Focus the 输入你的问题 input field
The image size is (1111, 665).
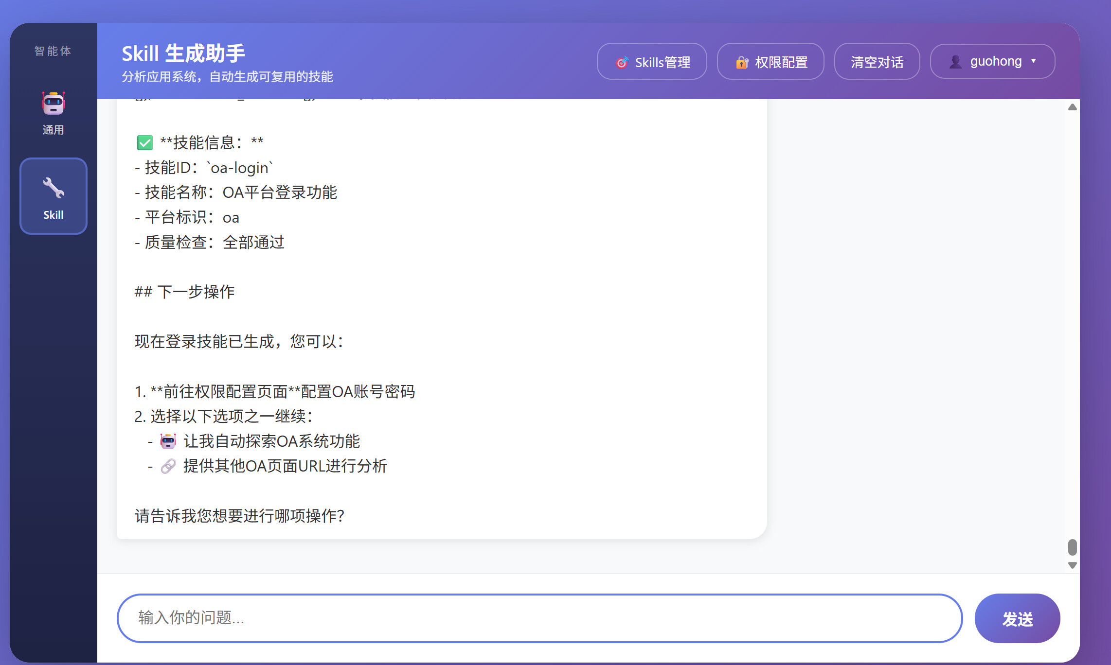point(539,618)
